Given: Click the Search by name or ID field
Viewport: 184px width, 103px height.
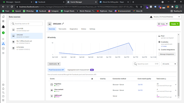Looking at the screenshot, I should pyautogui.click(x=27, y=24).
